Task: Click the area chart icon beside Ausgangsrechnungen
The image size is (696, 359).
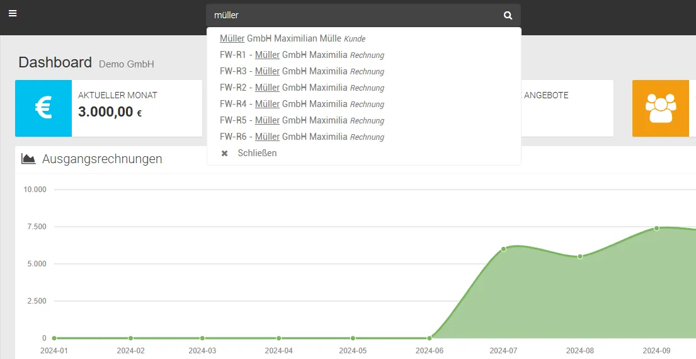Action: coord(28,159)
